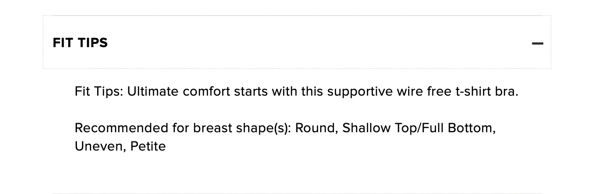600x194 pixels.
Task: Click the words "starts with this"
Action: (280, 92)
